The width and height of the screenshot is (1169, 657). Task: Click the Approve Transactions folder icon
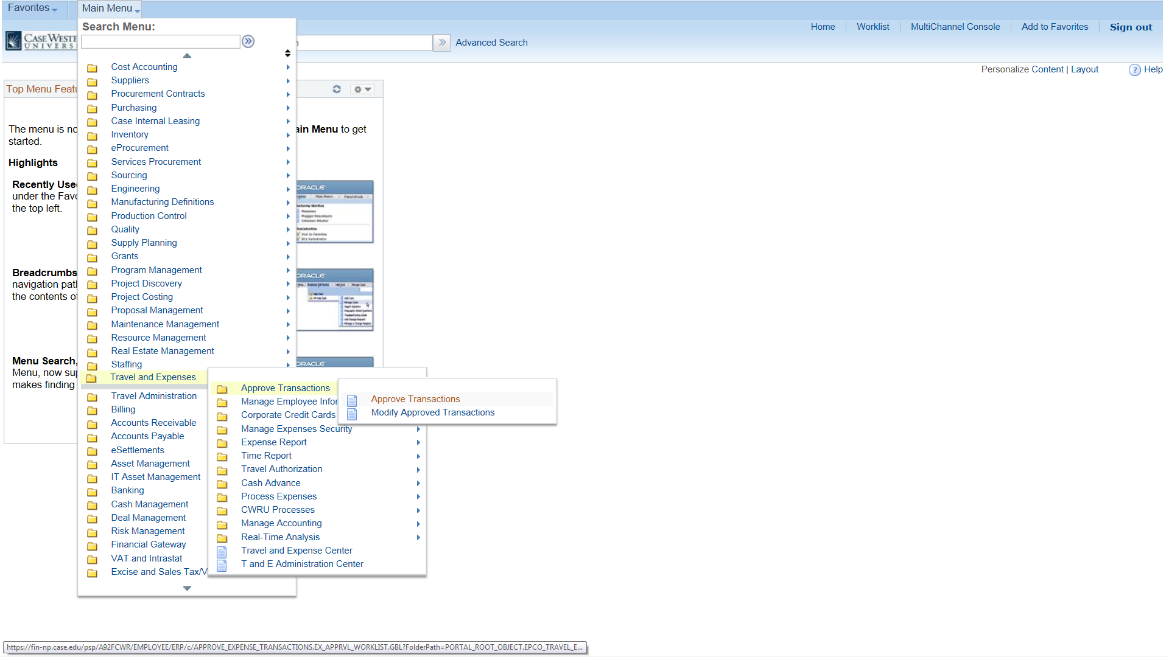pyautogui.click(x=222, y=388)
